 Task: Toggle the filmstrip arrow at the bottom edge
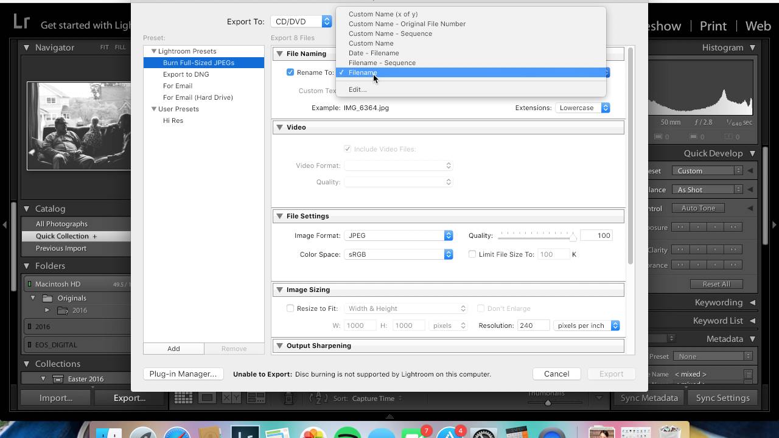tap(389, 417)
